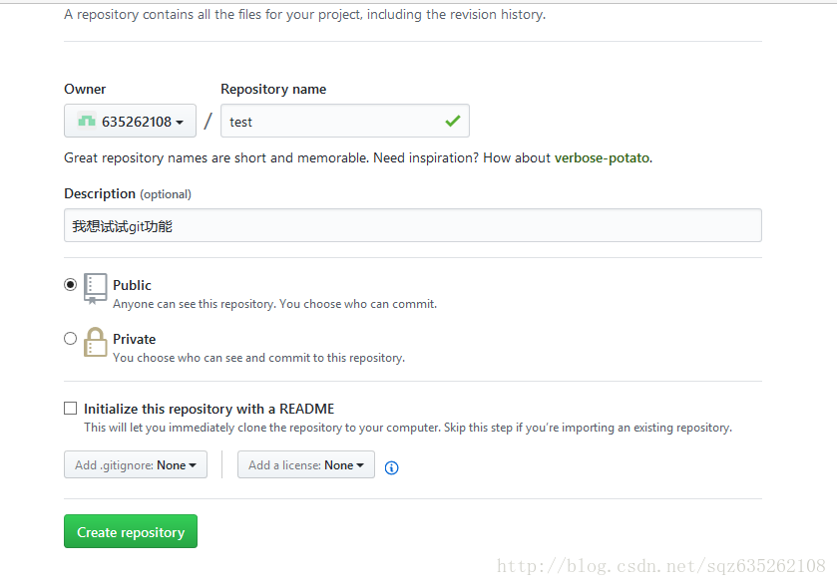Image resolution: width=837 pixels, height=586 pixels.
Task: Click the Private repository lock icon
Action: 96,342
